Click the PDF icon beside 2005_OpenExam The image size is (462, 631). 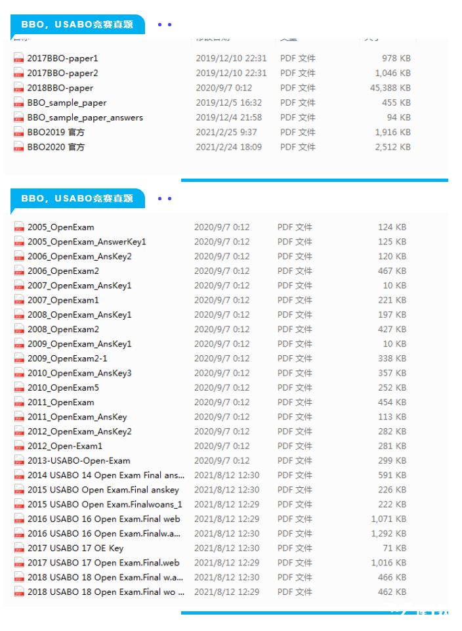pyautogui.click(x=19, y=227)
